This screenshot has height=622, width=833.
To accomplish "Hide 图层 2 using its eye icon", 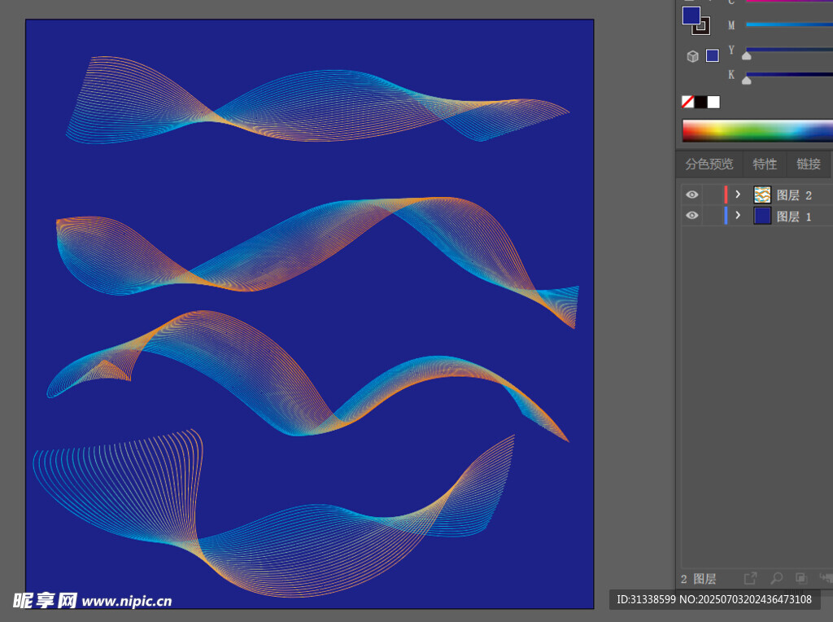I will coord(691,195).
